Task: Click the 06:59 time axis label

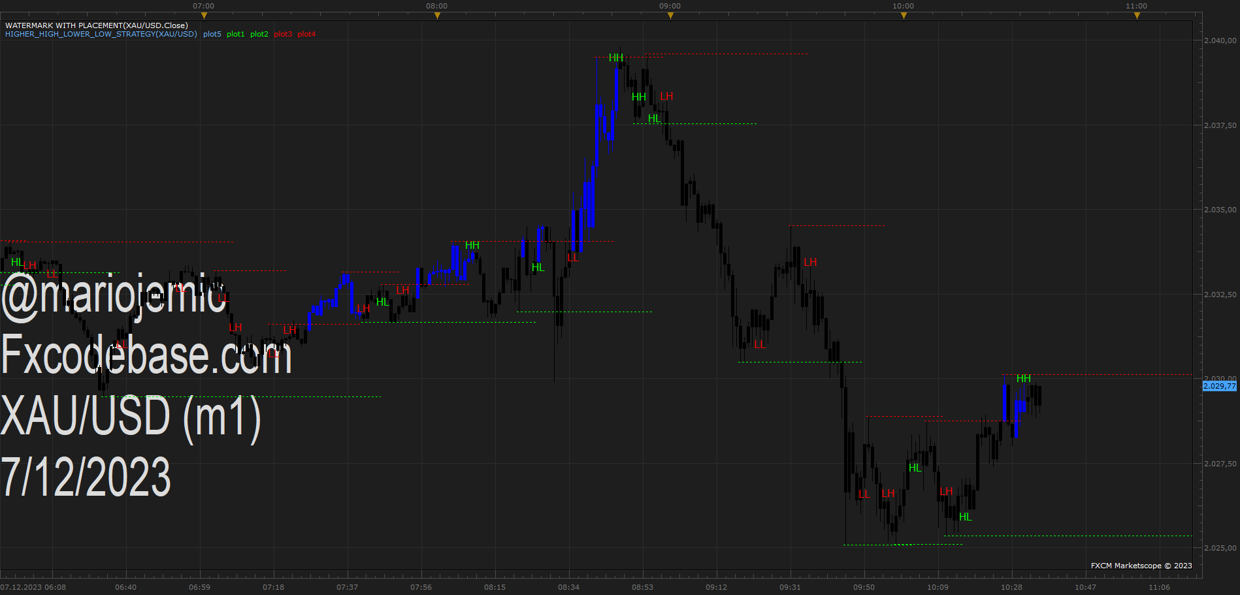Action: [x=200, y=587]
